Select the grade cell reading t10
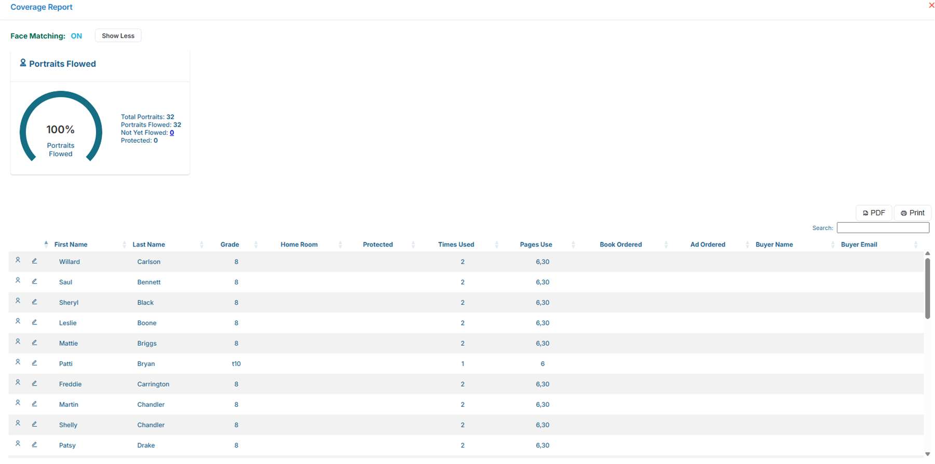935x464 pixels. click(x=236, y=364)
